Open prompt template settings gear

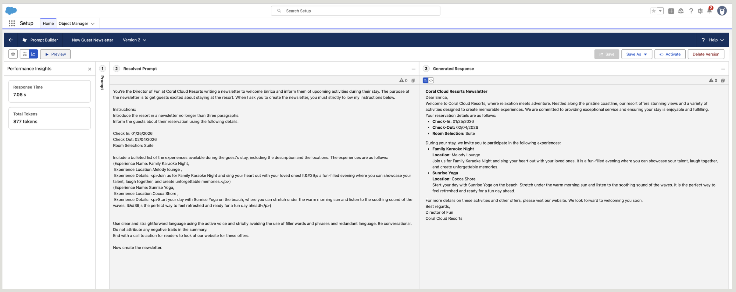click(13, 54)
